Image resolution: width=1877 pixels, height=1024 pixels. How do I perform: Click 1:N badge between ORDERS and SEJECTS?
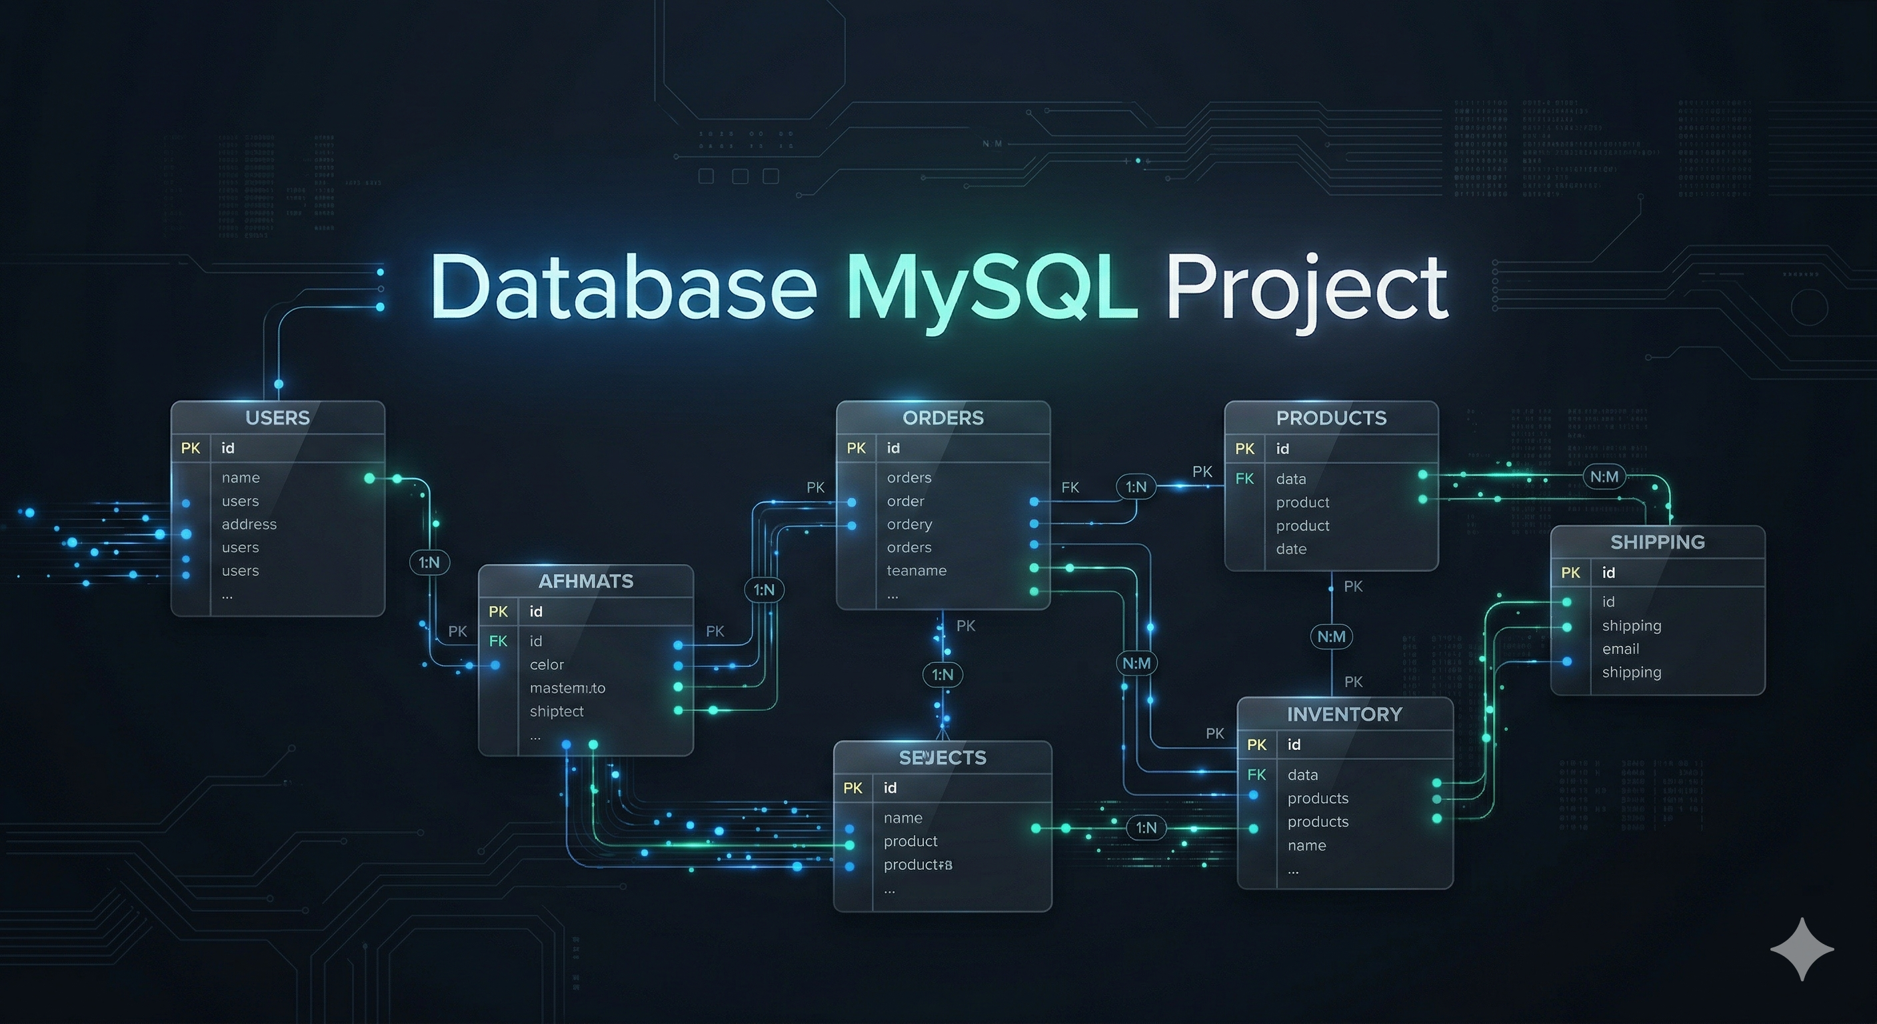(942, 675)
